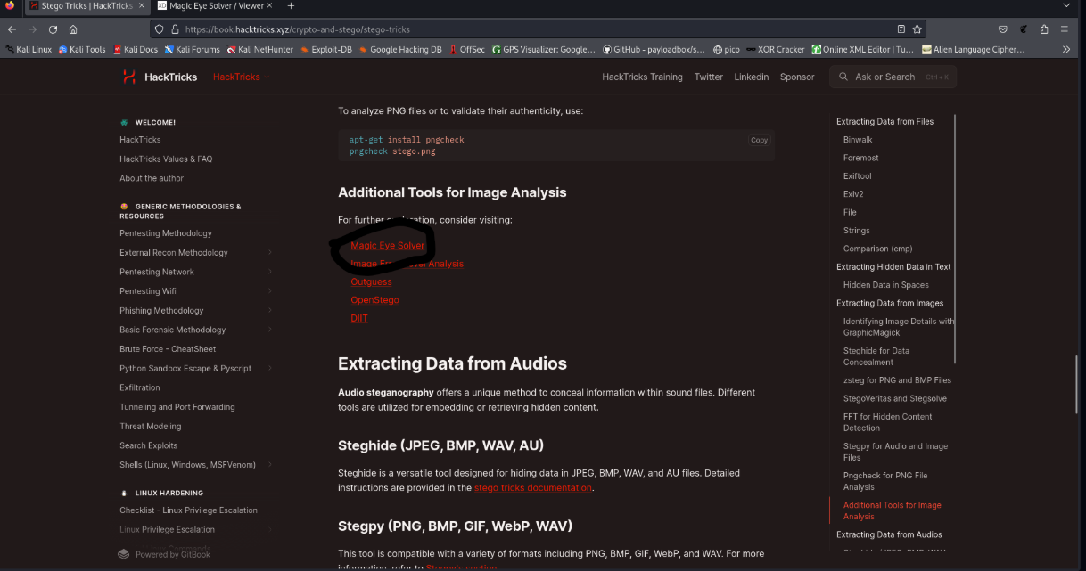Open HackTricks Training in top navigation
1086x571 pixels.
(642, 77)
